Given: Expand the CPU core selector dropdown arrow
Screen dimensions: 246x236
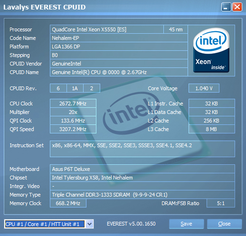Looking at the screenshot, I should [x=89, y=224].
